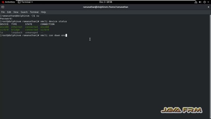211x119 pixels.
Task: Click the 'nmcli con down ens' command line
Action: click(x=53, y=35)
